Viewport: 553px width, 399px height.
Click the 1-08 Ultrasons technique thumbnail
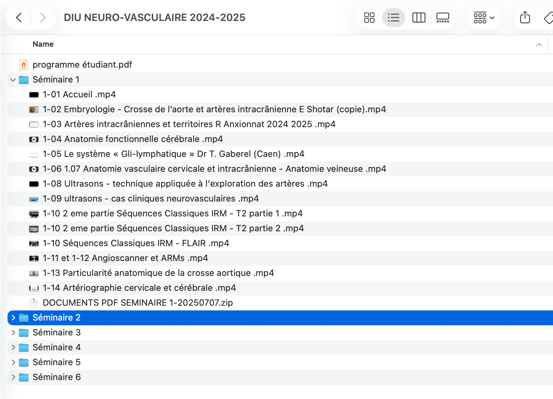(34, 184)
